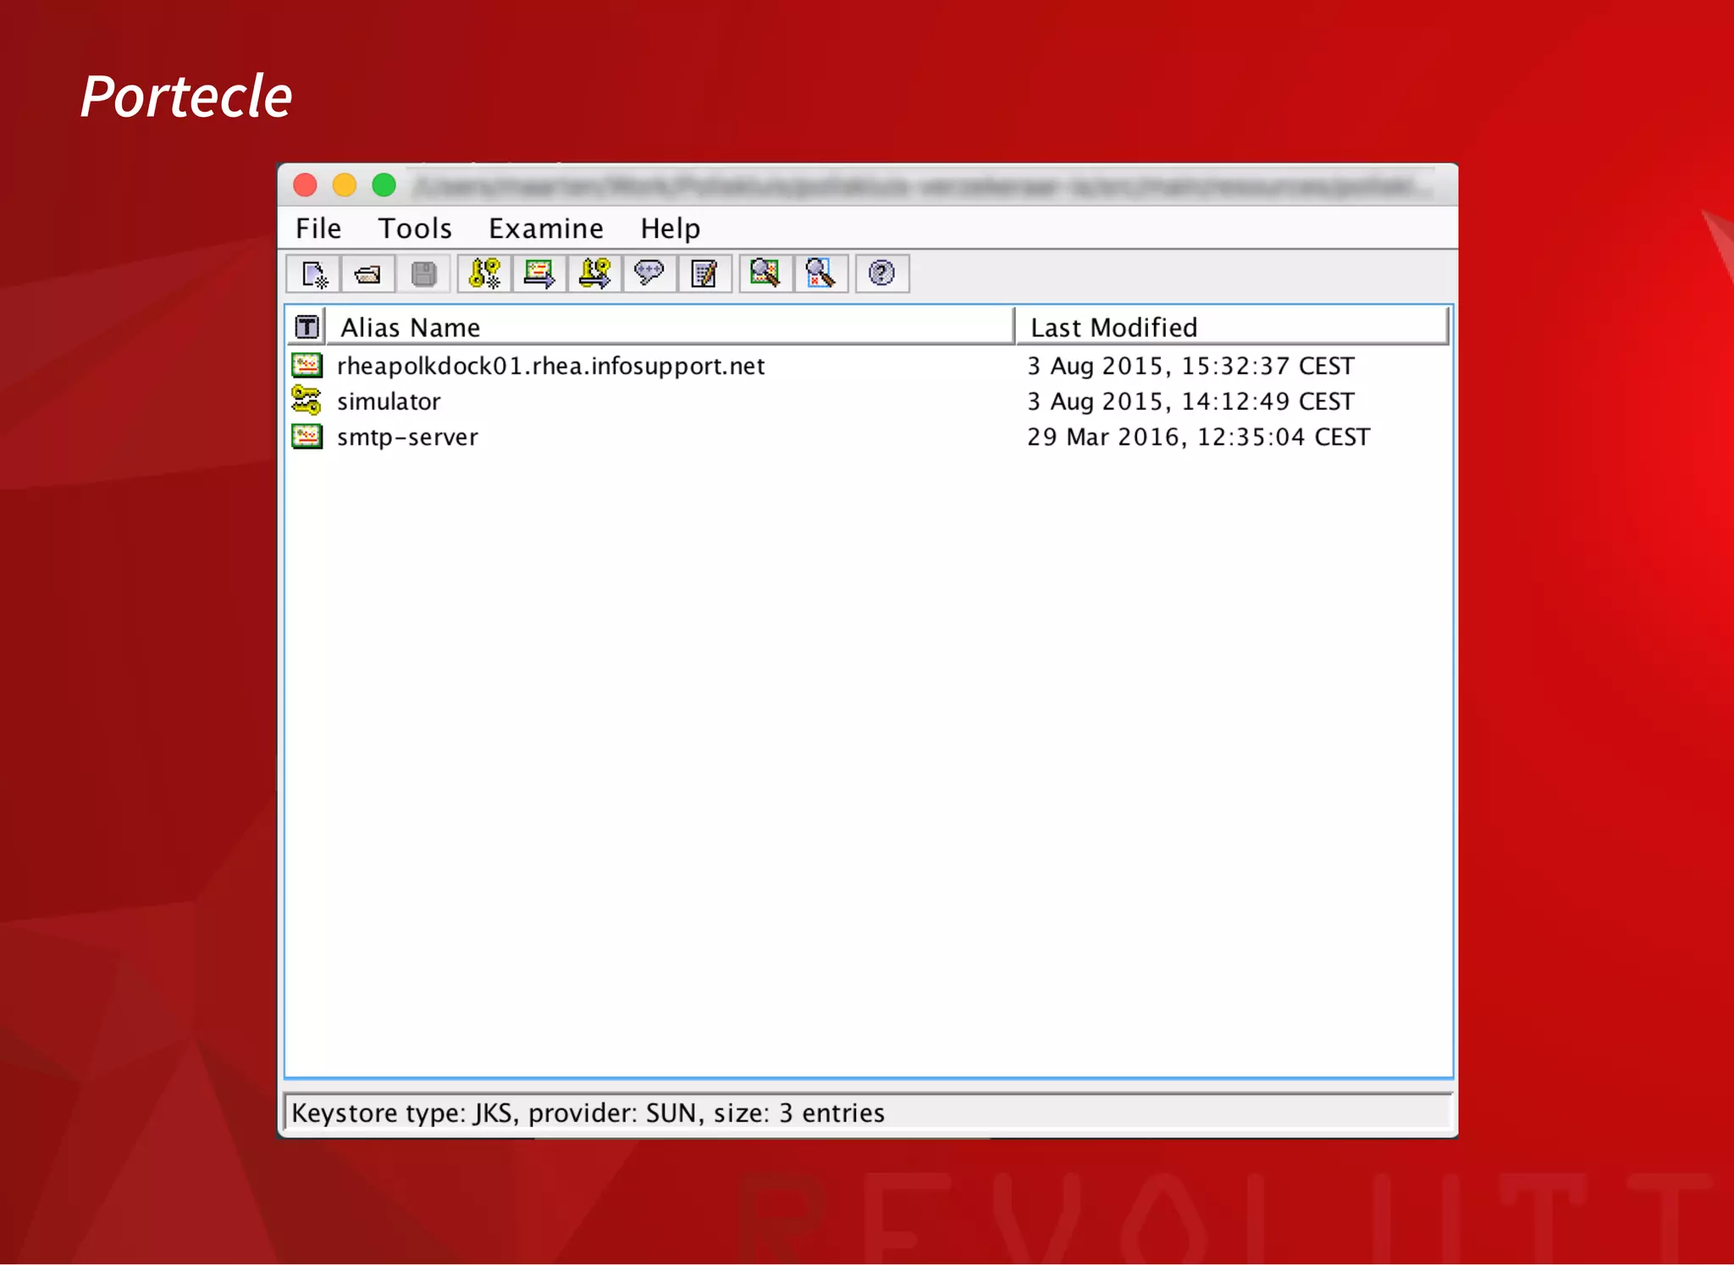Click the Save Keystore floppy icon
1734x1265 pixels.
point(423,273)
